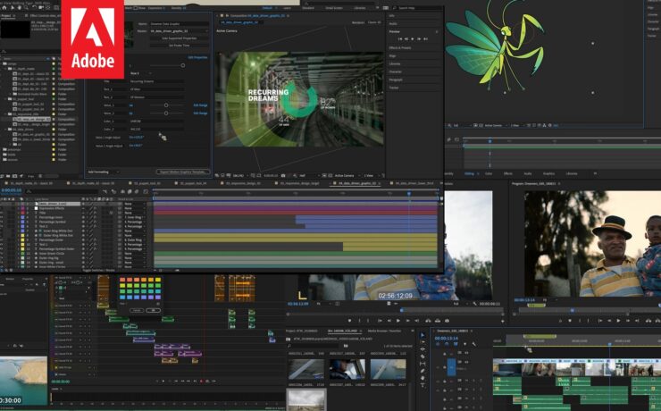Solo the first audio track in Premiere
Image resolution: width=661 pixels, height=411 pixels.
coord(473,381)
